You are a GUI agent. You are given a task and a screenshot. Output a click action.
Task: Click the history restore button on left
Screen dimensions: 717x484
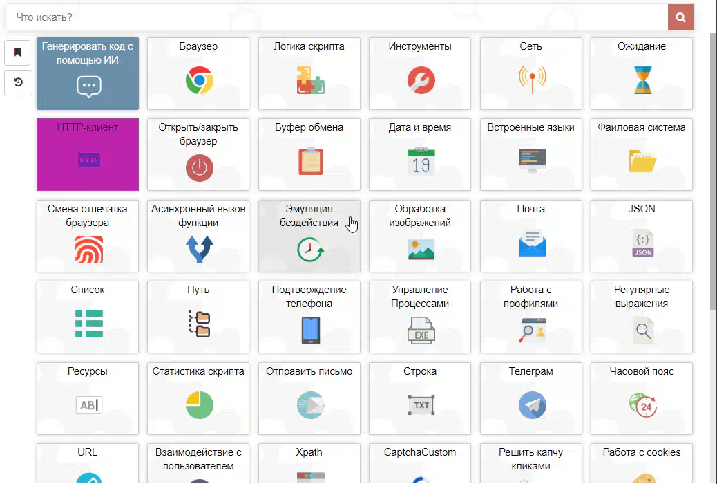point(18,82)
